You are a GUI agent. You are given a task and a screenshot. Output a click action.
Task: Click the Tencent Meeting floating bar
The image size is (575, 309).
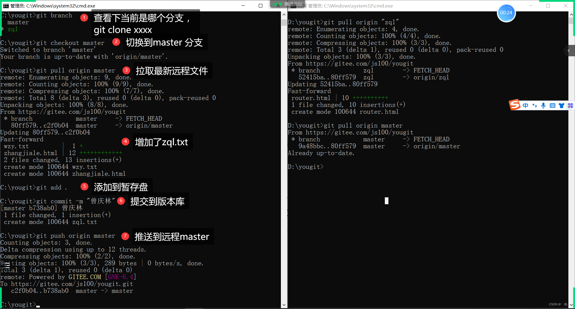[287, 4]
